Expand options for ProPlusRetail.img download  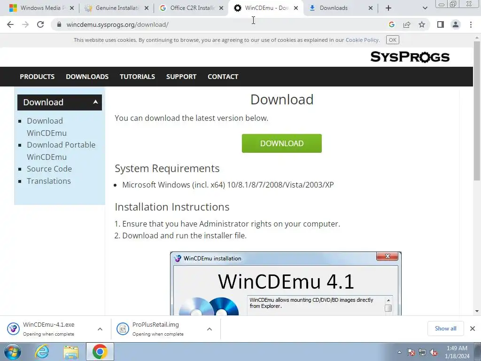pos(209,329)
